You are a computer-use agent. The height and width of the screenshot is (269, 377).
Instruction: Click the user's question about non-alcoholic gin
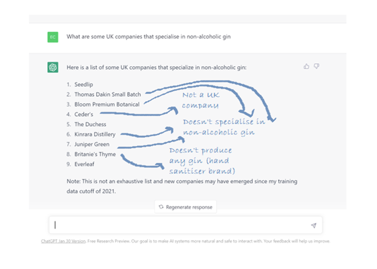pos(149,37)
